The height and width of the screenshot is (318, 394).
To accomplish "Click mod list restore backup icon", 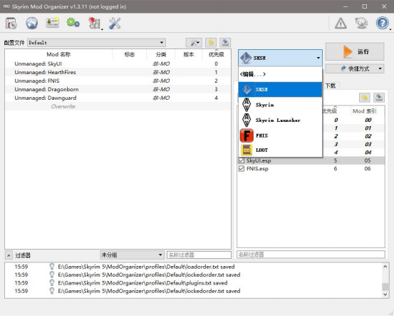I will pos(211,43).
